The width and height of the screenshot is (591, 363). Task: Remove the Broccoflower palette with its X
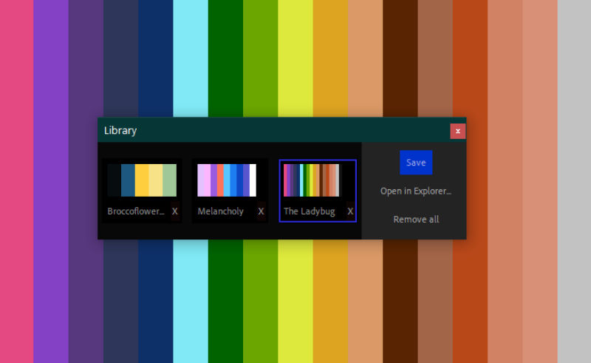[175, 211]
